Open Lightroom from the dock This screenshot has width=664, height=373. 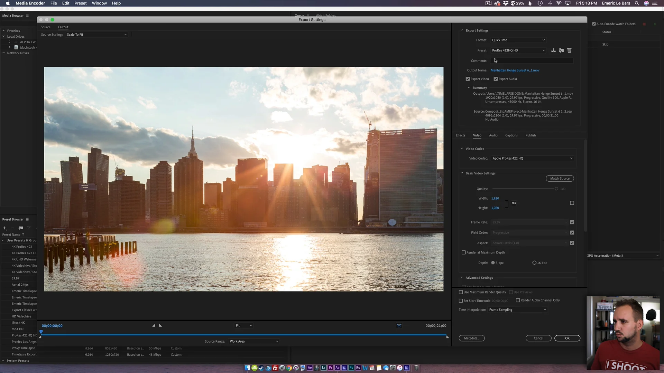point(324,368)
